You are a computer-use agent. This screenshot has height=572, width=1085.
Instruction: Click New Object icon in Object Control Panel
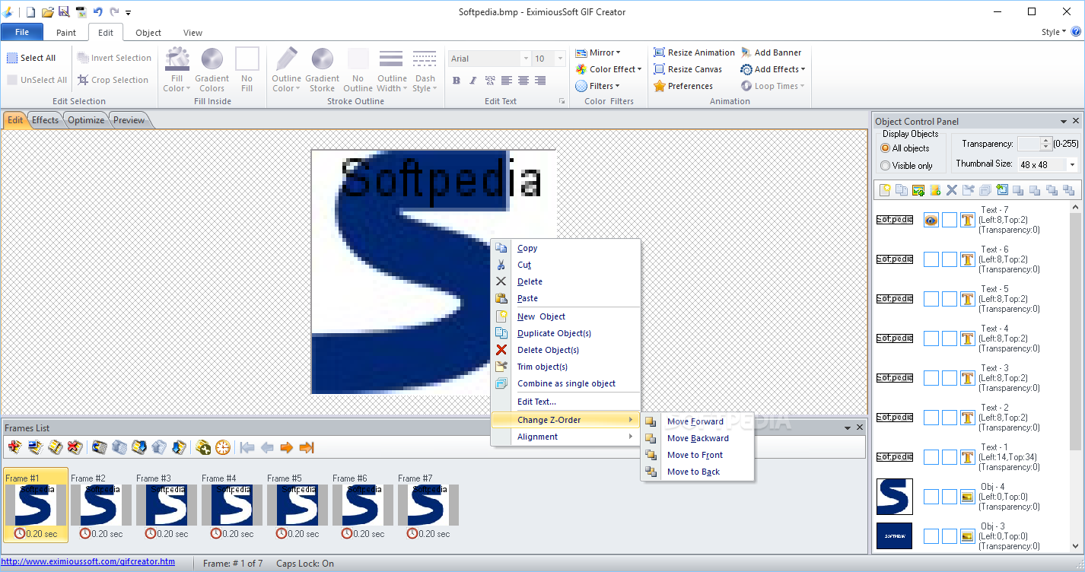click(x=885, y=190)
